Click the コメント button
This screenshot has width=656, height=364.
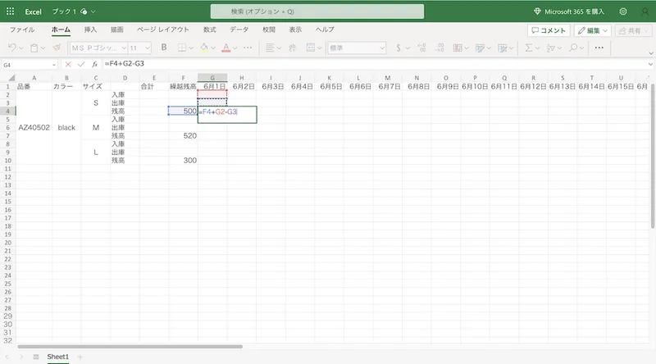[549, 30]
